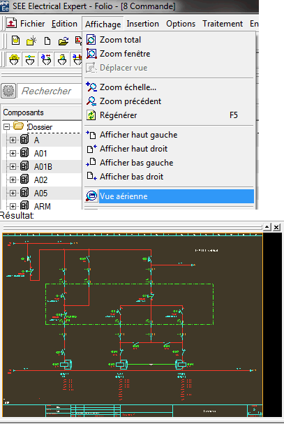284x424 pixels.
Task: Open the Traitement menu
Action: [223, 24]
